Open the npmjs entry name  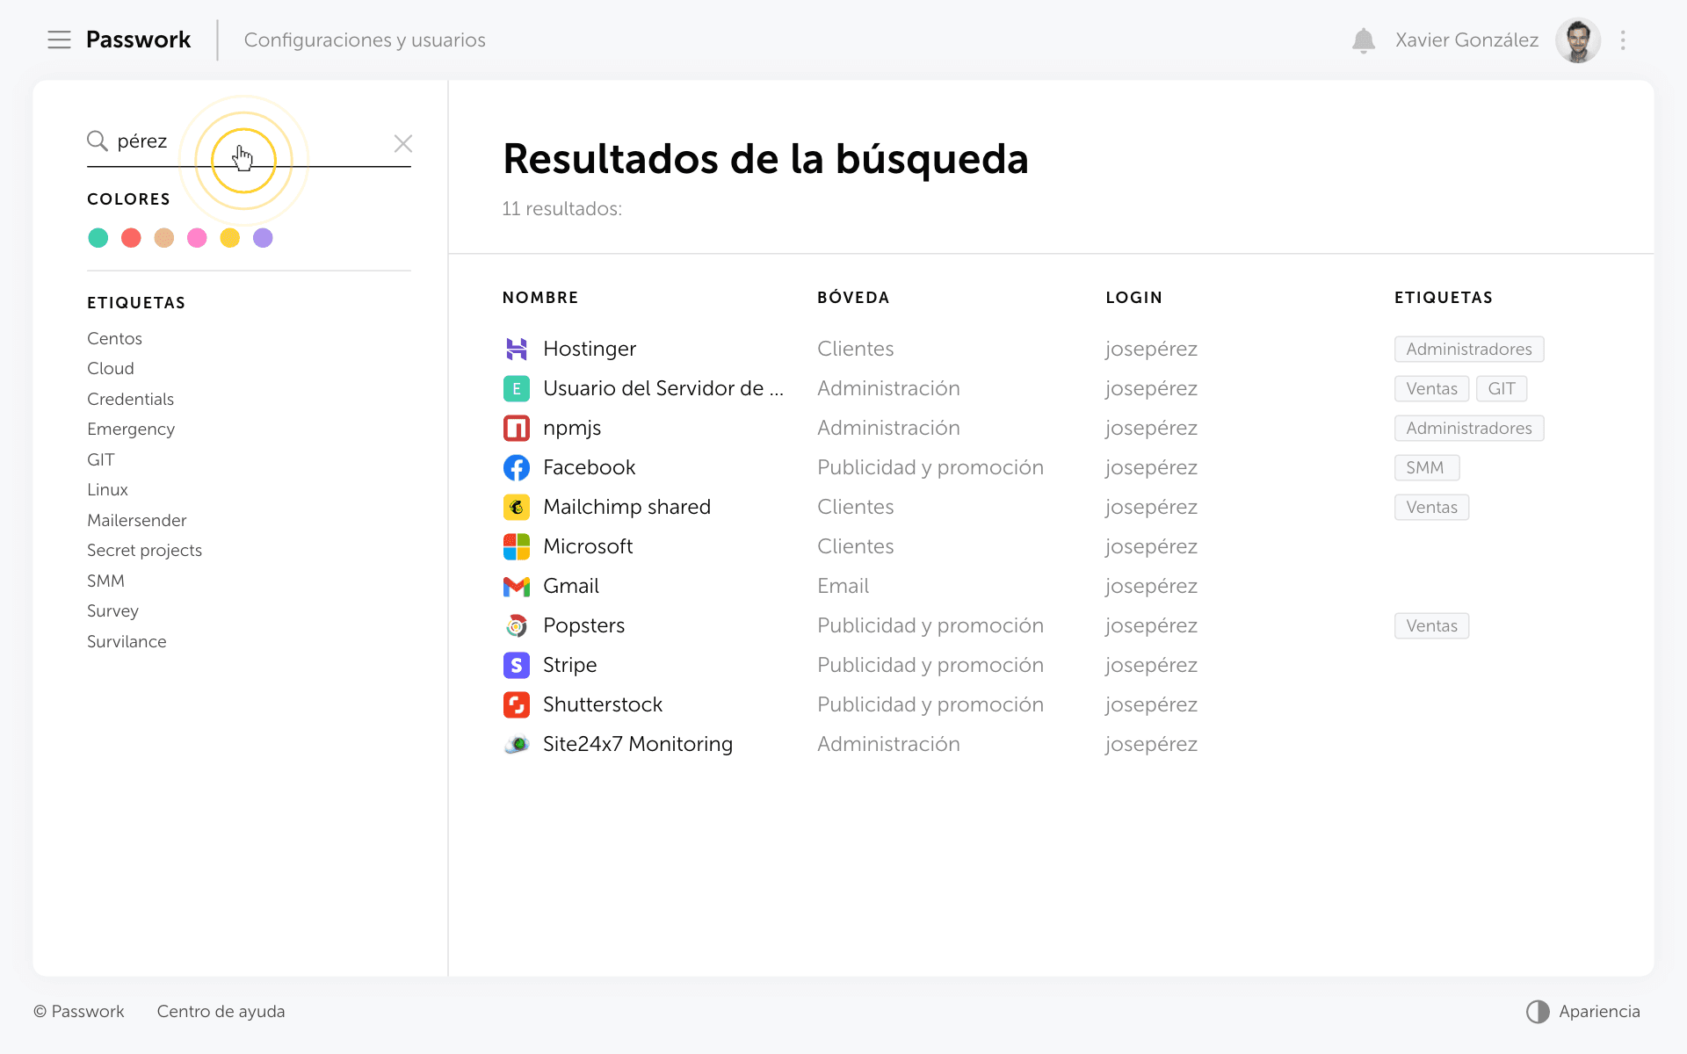572,428
